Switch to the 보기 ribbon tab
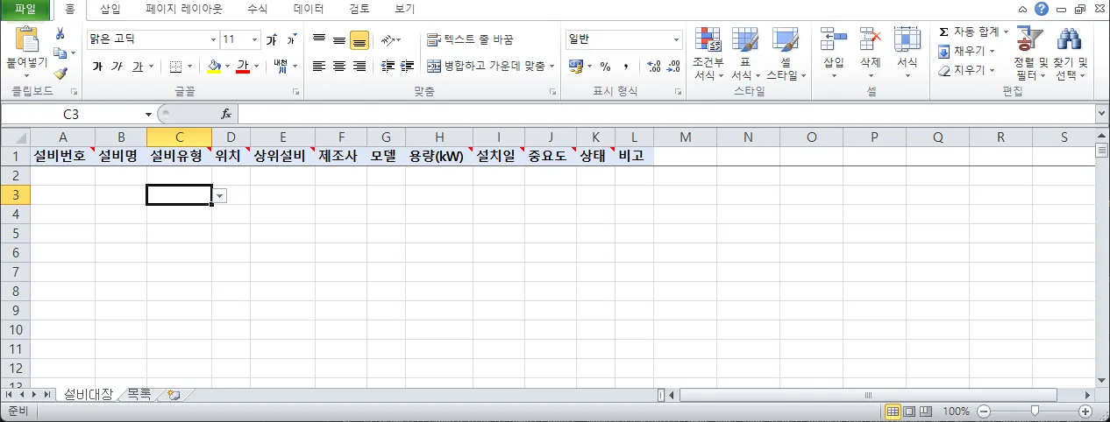Screen dimensions: 1110x422 tap(405, 10)
